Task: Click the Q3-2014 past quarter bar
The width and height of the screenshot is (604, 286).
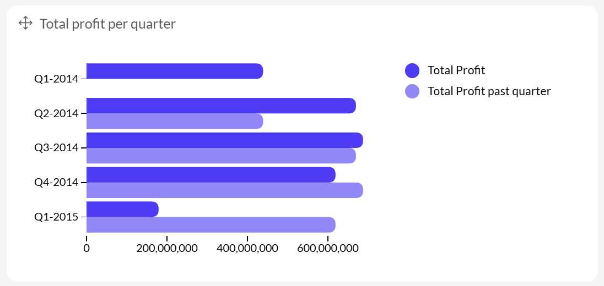Action: [x=220, y=156]
